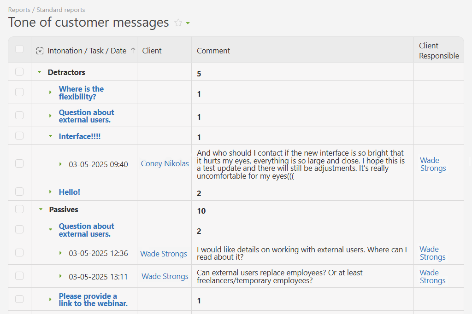The width and height of the screenshot is (472, 314).
Task: Open 'Question about external users' link under Passives
Action: pos(86,230)
